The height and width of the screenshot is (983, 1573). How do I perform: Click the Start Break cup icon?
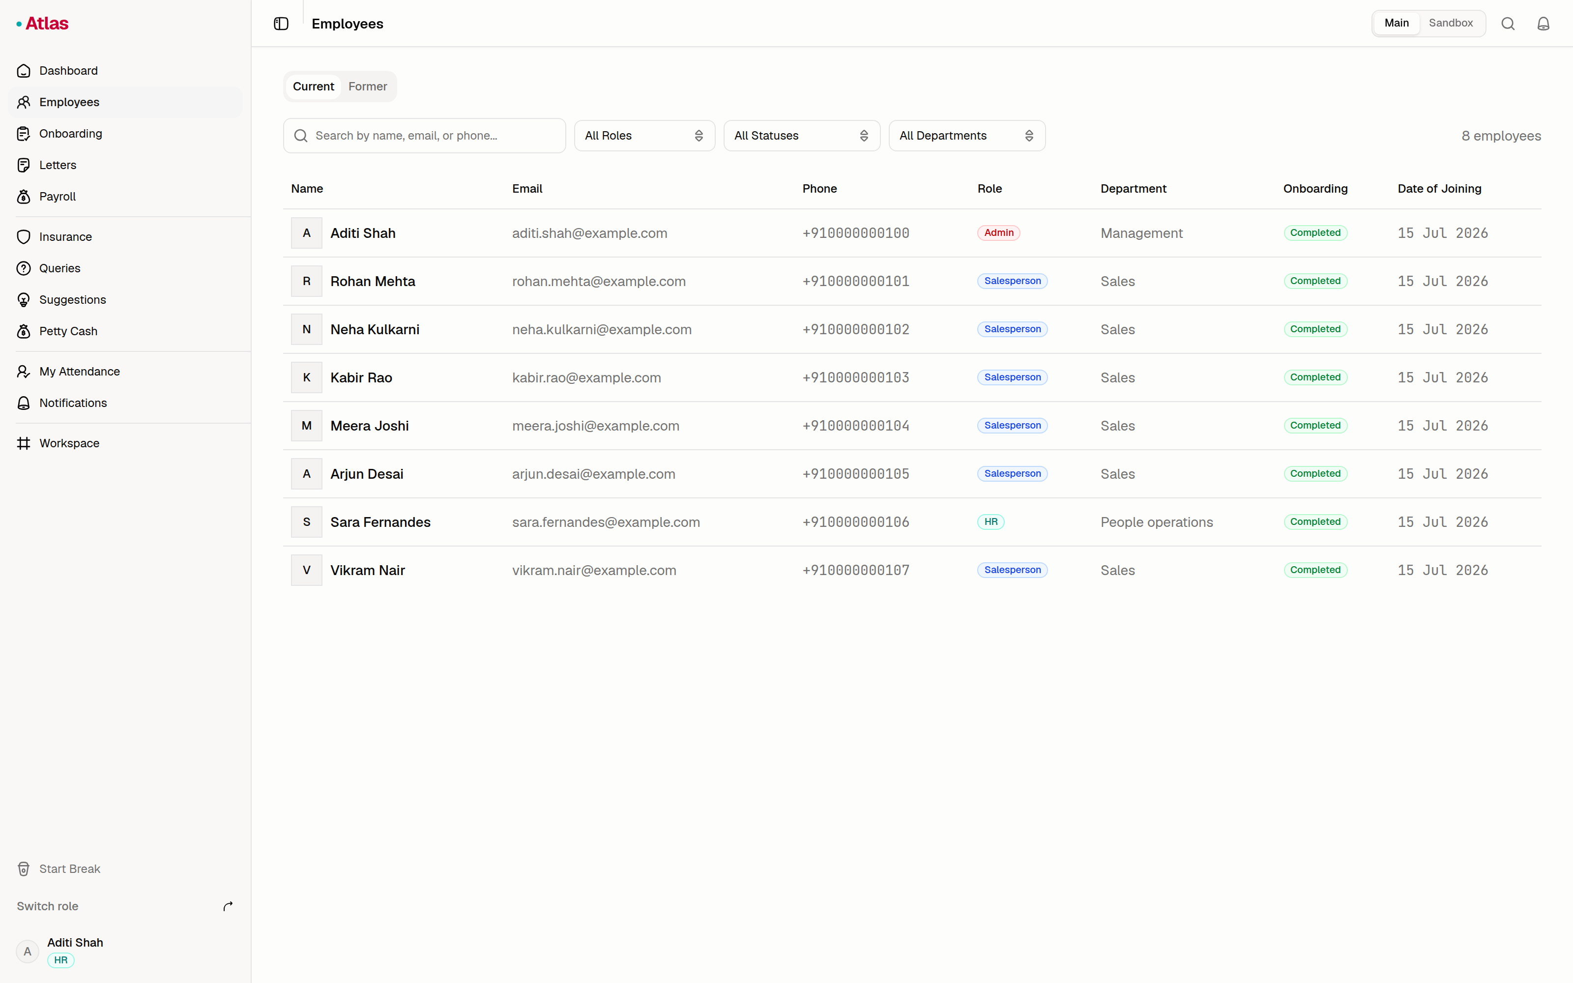coord(24,869)
